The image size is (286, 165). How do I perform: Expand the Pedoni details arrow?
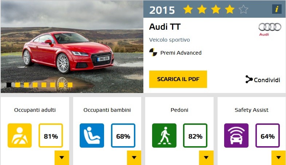tap(206, 157)
